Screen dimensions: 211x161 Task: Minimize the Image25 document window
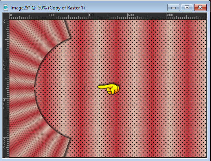(x=173, y=7)
